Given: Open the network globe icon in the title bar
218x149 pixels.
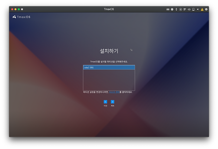Looking at the screenshot, I should (172, 9).
